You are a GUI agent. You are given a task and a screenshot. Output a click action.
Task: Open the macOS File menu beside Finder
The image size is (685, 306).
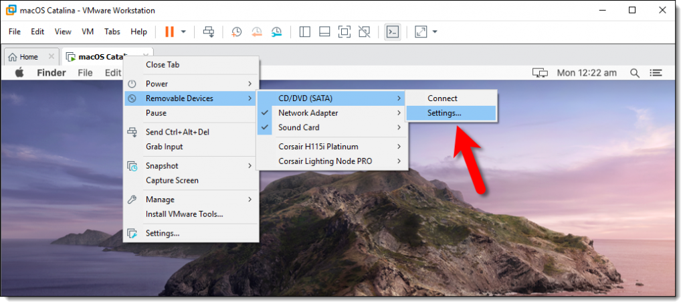(x=85, y=72)
